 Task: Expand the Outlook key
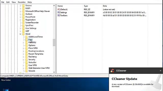point(20,14)
